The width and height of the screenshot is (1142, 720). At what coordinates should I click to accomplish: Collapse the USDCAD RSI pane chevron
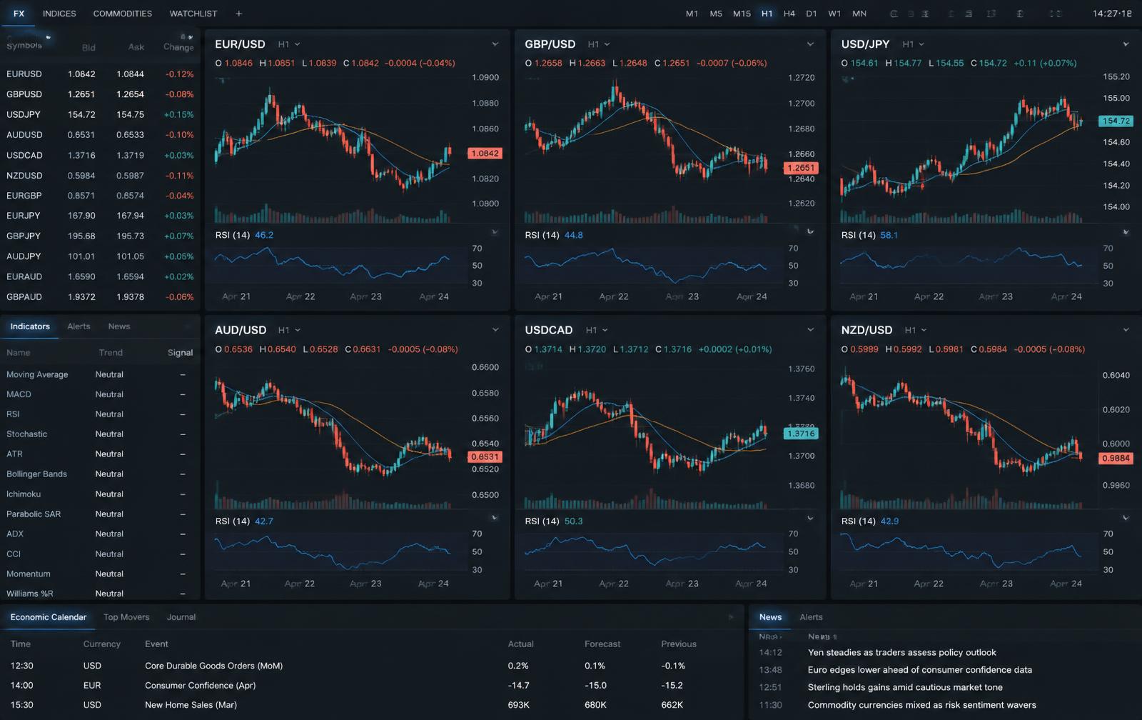click(810, 518)
